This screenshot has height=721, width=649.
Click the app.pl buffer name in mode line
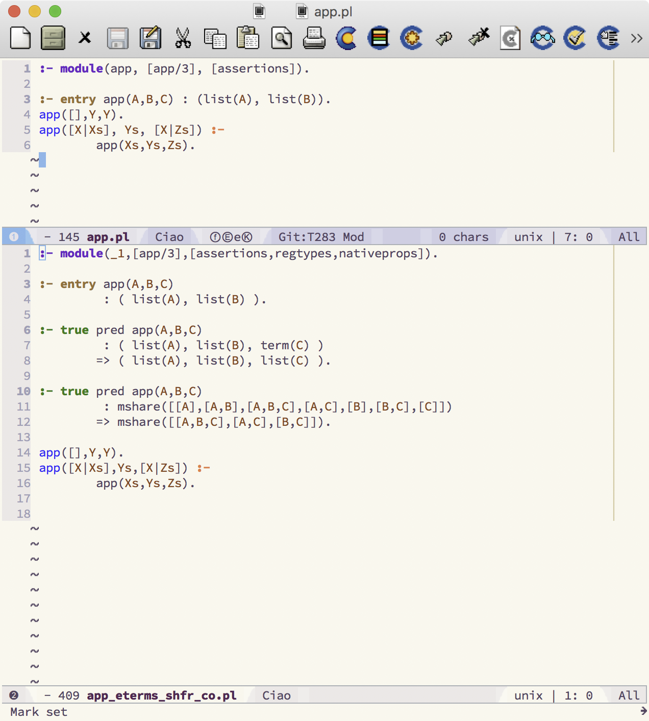(x=108, y=237)
